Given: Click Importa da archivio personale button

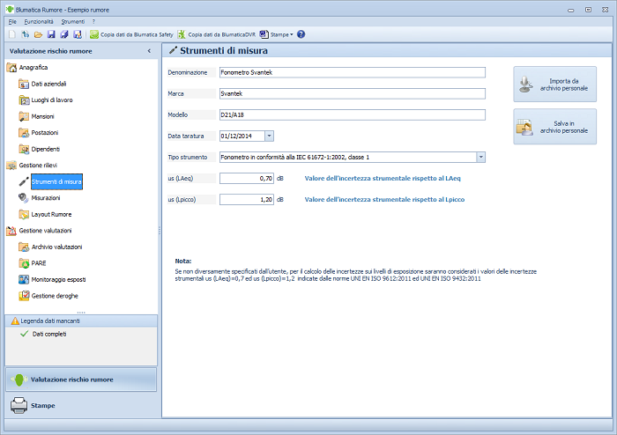Looking at the screenshot, I should [554, 85].
